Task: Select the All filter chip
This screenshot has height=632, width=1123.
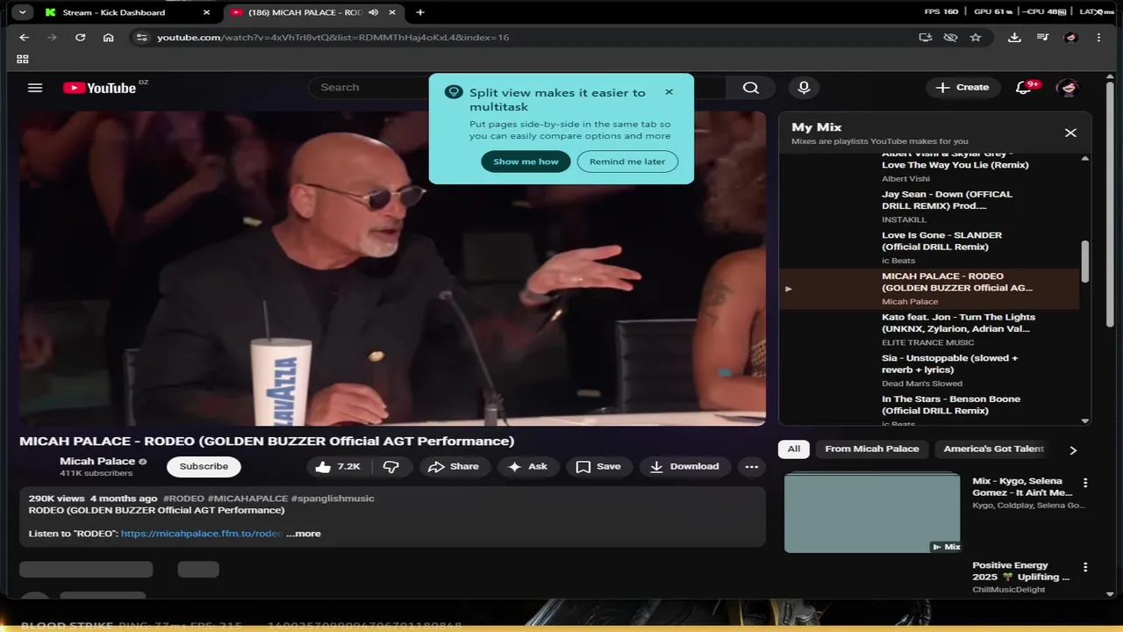Action: click(x=793, y=449)
